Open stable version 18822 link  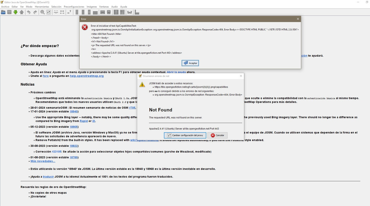(74, 146)
